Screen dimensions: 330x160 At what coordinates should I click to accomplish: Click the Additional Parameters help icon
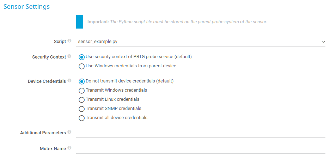pyautogui.click(x=69, y=132)
